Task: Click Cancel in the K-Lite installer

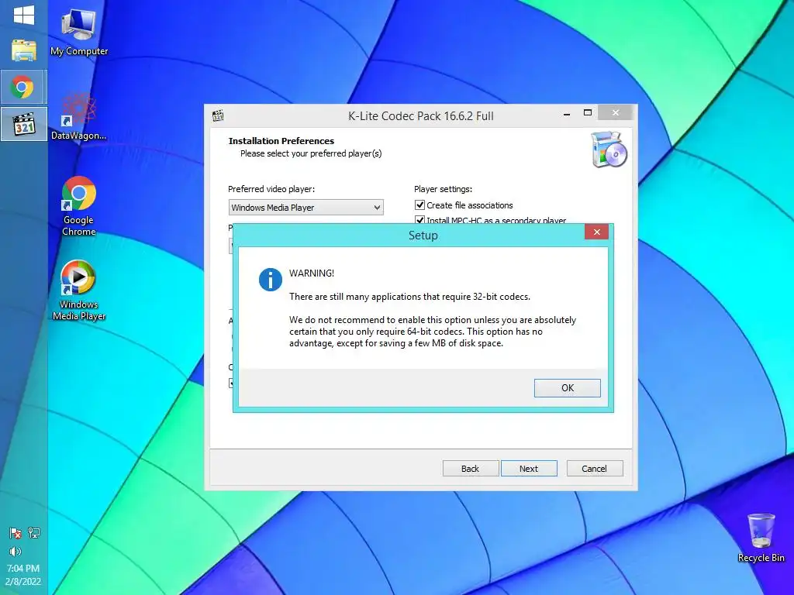Action: coord(595,469)
